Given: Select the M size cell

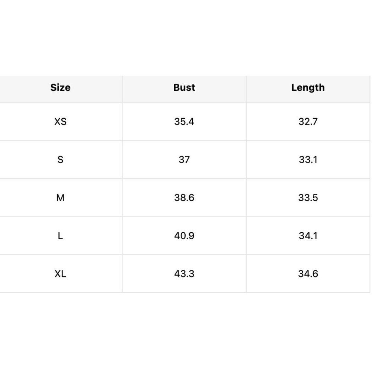Looking at the screenshot, I should click(x=60, y=198).
